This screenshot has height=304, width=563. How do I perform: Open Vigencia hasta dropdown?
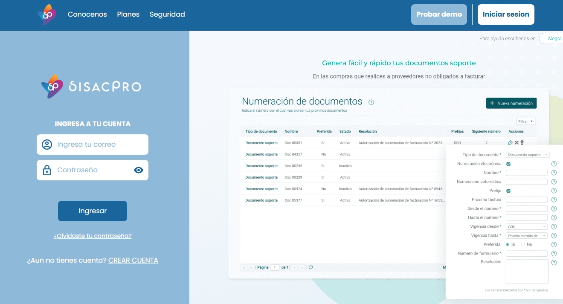coord(527,236)
